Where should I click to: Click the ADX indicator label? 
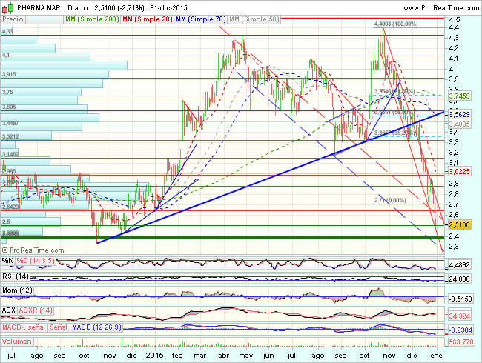(9, 310)
